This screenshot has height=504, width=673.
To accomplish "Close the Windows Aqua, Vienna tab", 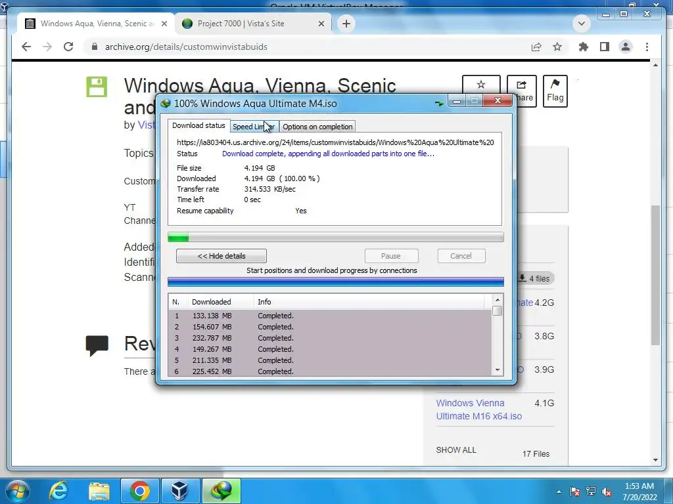I will (x=164, y=24).
